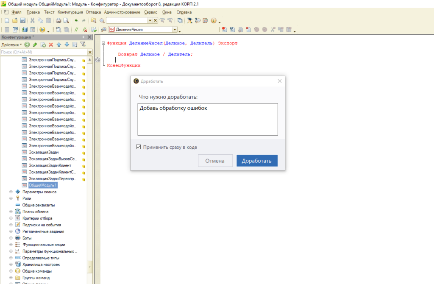Click the Open file folder icon
This screenshot has height=284, width=434.
coord(15,20)
